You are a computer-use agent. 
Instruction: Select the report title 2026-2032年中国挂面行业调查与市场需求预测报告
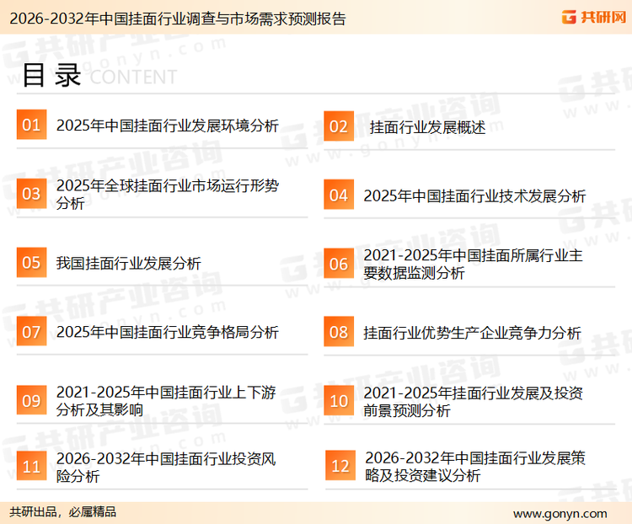(178, 19)
